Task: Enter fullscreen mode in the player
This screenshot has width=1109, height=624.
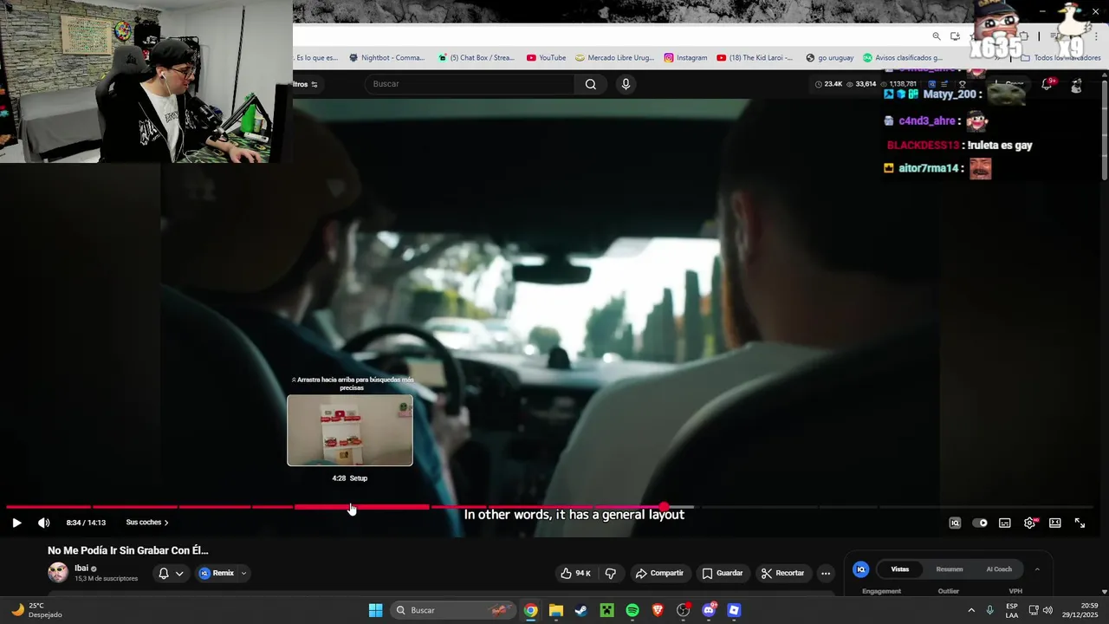Action: coord(1080,523)
